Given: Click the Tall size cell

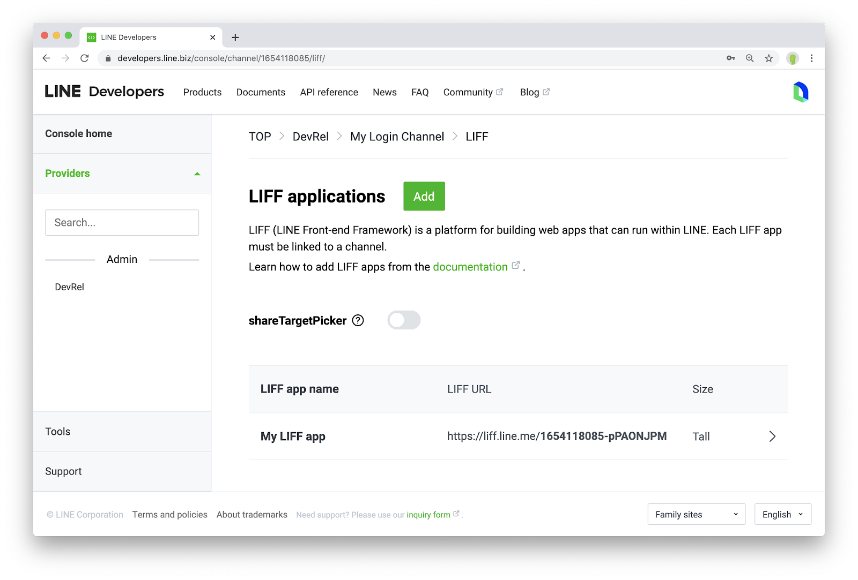Looking at the screenshot, I should coord(701,436).
